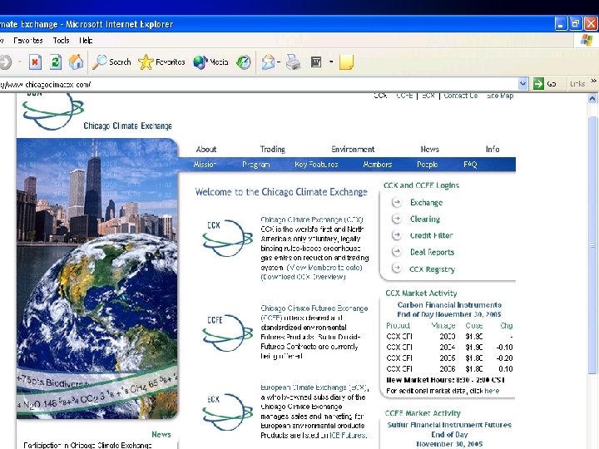
Task: Open the Info navigation tab
Action: (x=493, y=150)
